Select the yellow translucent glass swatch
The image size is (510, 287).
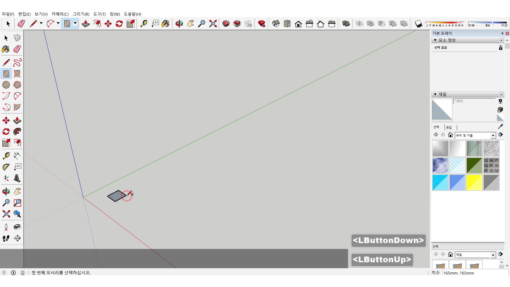(474, 183)
